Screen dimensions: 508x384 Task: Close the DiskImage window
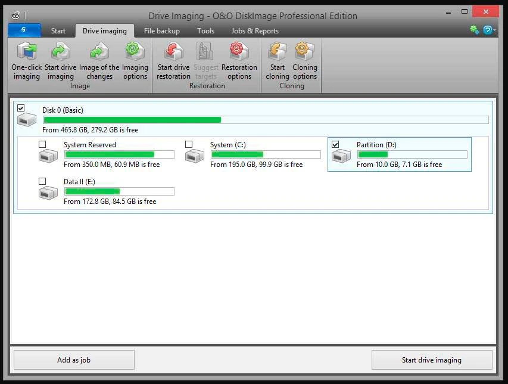click(485, 12)
